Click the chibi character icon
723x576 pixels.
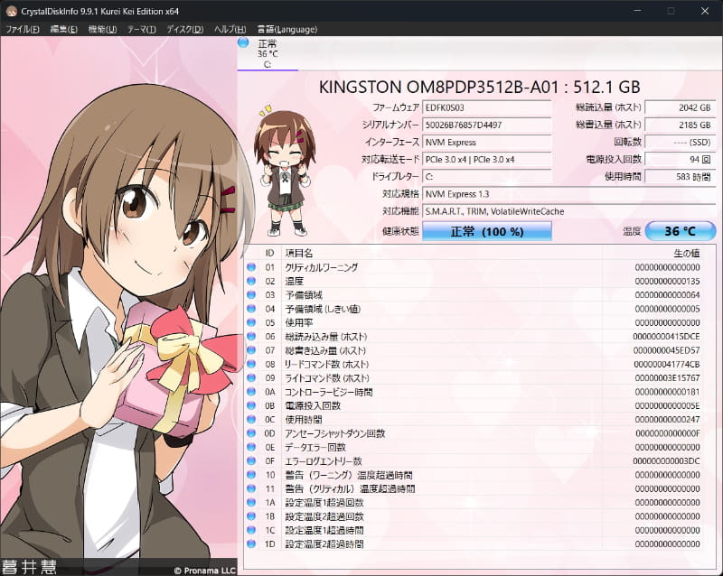point(284,172)
